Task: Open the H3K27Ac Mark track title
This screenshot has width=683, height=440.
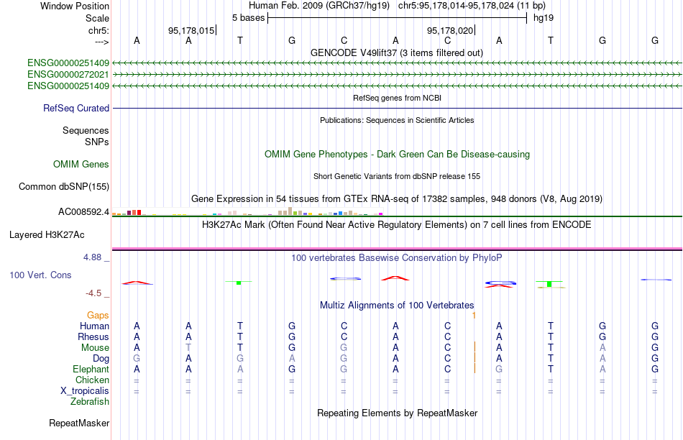Action: (397, 225)
